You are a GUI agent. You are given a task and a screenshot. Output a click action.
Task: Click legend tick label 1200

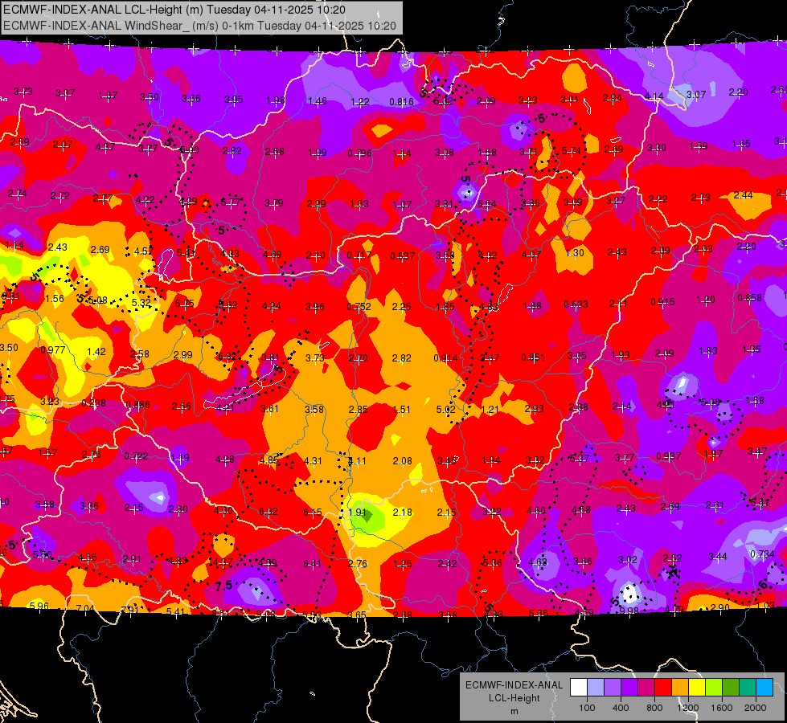(688, 708)
